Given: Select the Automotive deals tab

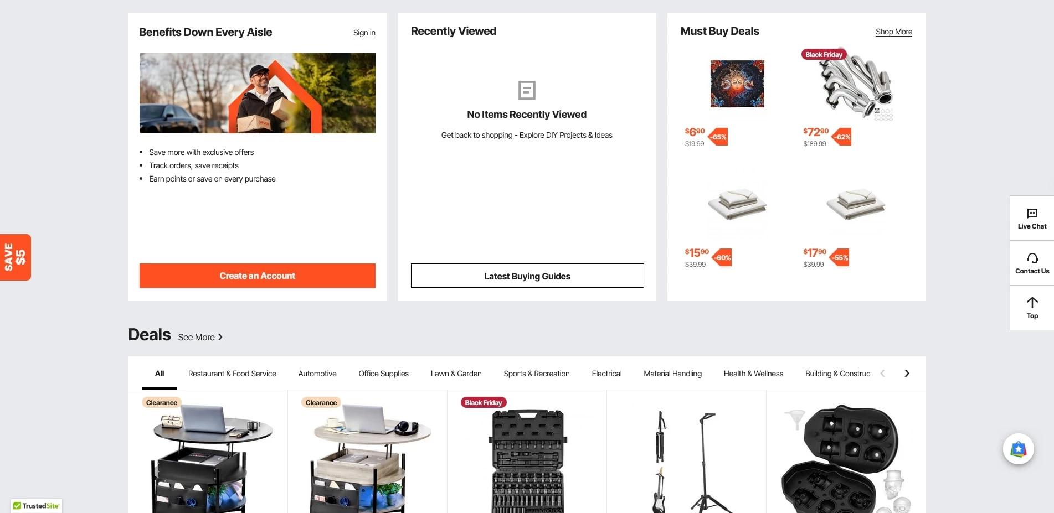Looking at the screenshot, I should click(x=317, y=374).
